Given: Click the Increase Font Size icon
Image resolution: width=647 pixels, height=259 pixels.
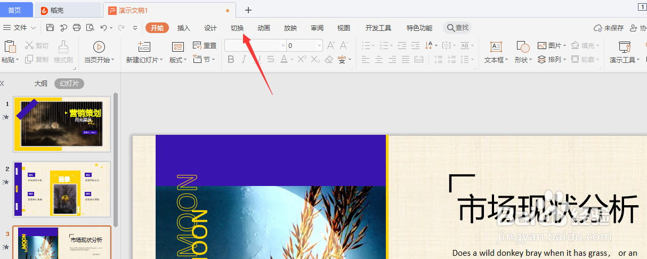Looking at the screenshot, I should tap(331, 46).
